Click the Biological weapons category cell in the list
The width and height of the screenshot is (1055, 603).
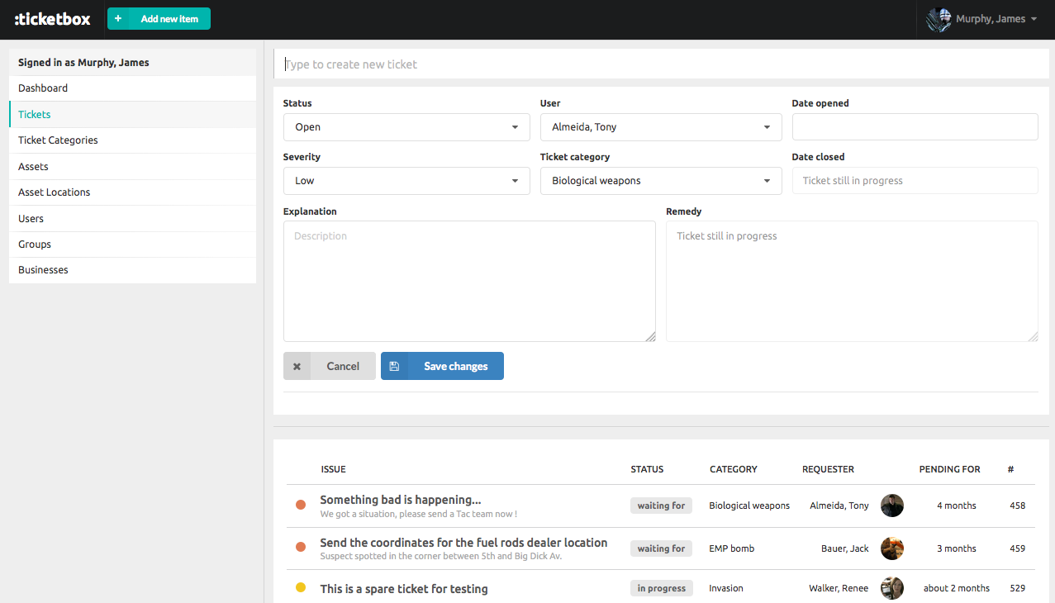click(x=749, y=506)
